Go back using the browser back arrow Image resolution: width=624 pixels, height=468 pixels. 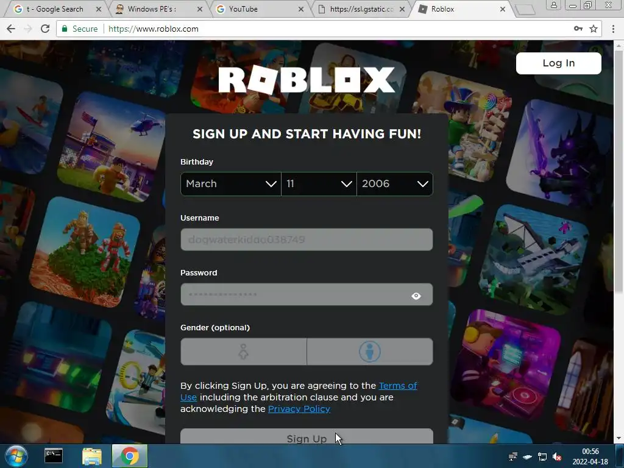(11, 29)
